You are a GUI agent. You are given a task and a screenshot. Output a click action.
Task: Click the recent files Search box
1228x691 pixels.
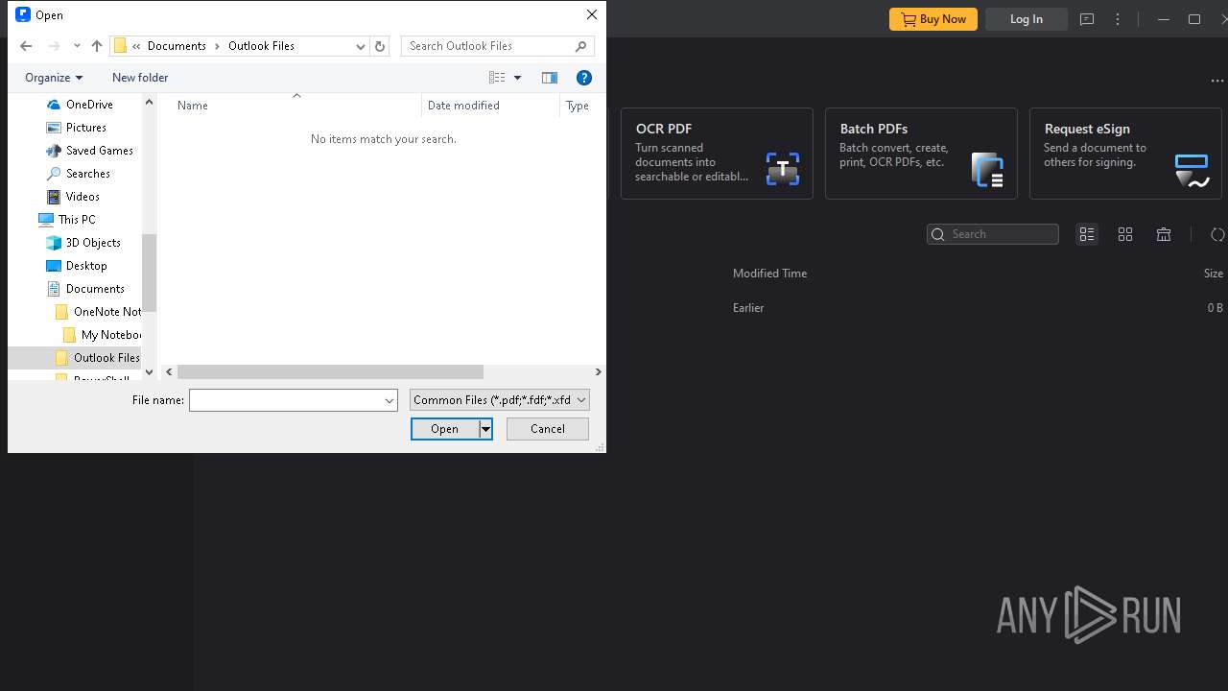993,234
